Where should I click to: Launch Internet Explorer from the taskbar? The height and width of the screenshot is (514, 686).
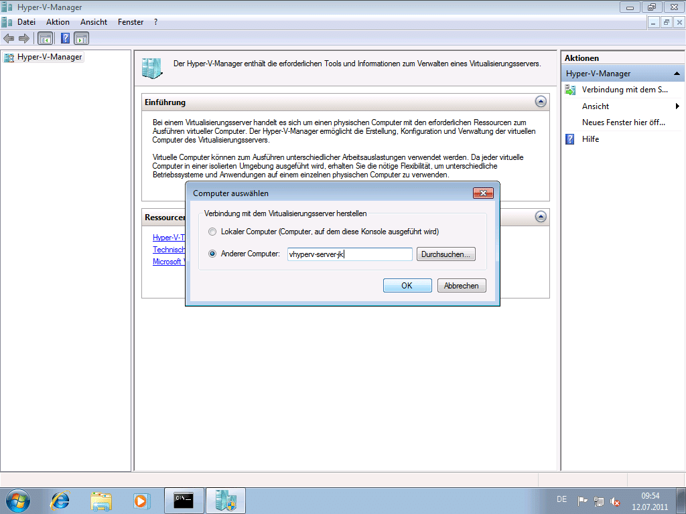click(x=60, y=500)
